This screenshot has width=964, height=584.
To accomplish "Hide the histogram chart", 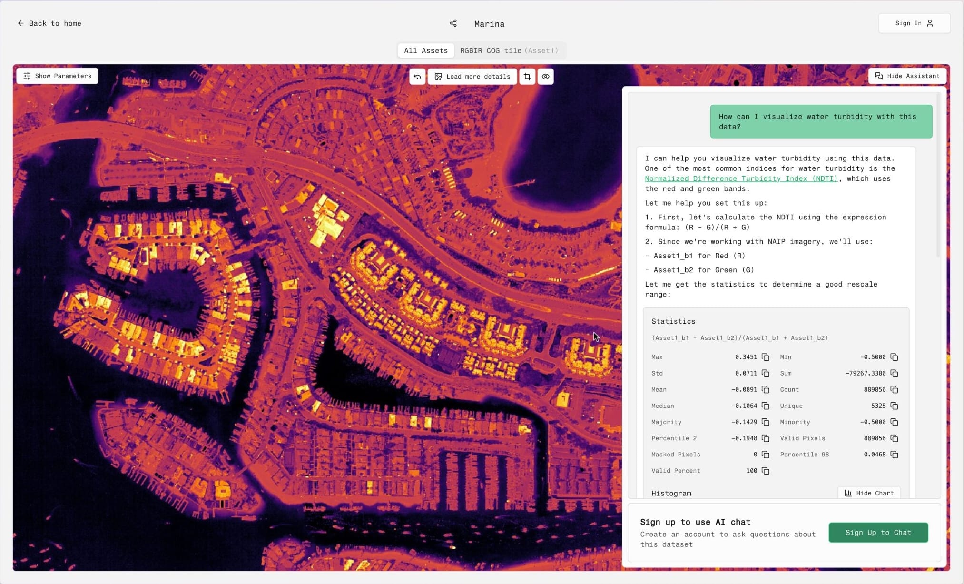I will [869, 493].
